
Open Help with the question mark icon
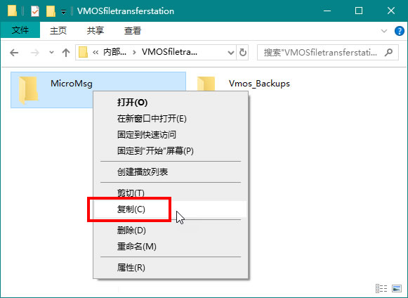(x=400, y=31)
